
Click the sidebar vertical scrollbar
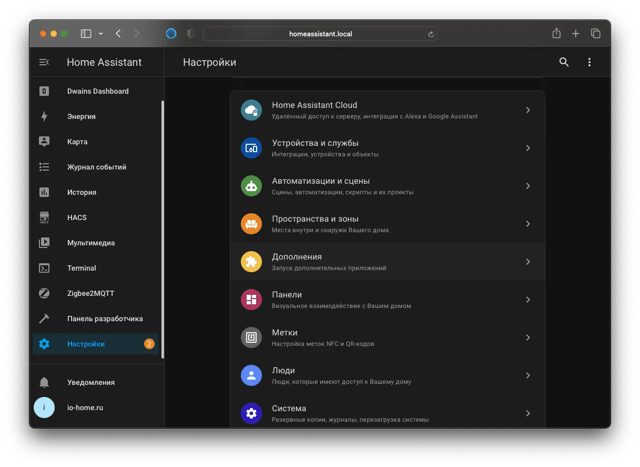click(x=162, y=230)
